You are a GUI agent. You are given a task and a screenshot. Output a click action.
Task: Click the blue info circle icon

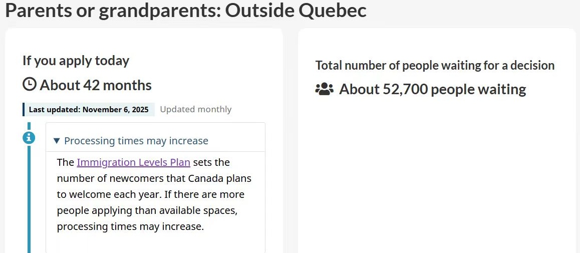pyautogui.click(x=29, y=137)
